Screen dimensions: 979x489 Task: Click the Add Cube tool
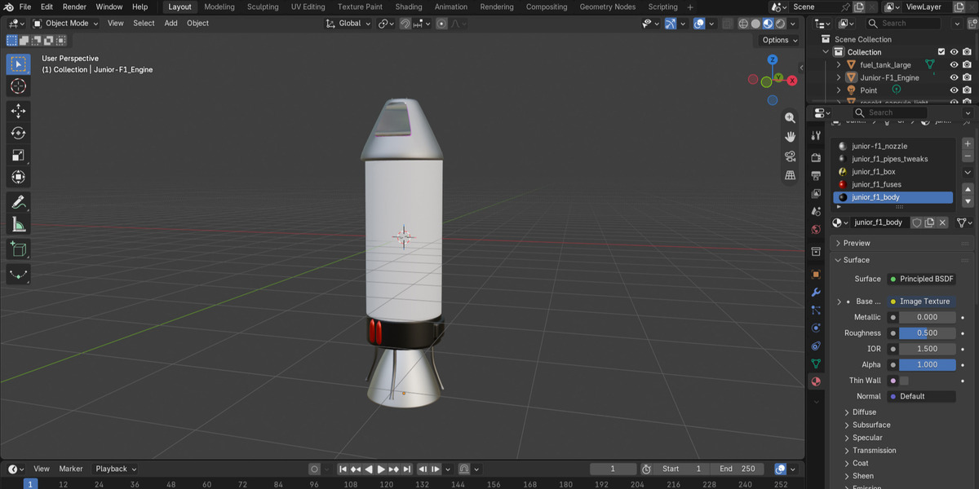pyautogui.click(x=19, y=249)
